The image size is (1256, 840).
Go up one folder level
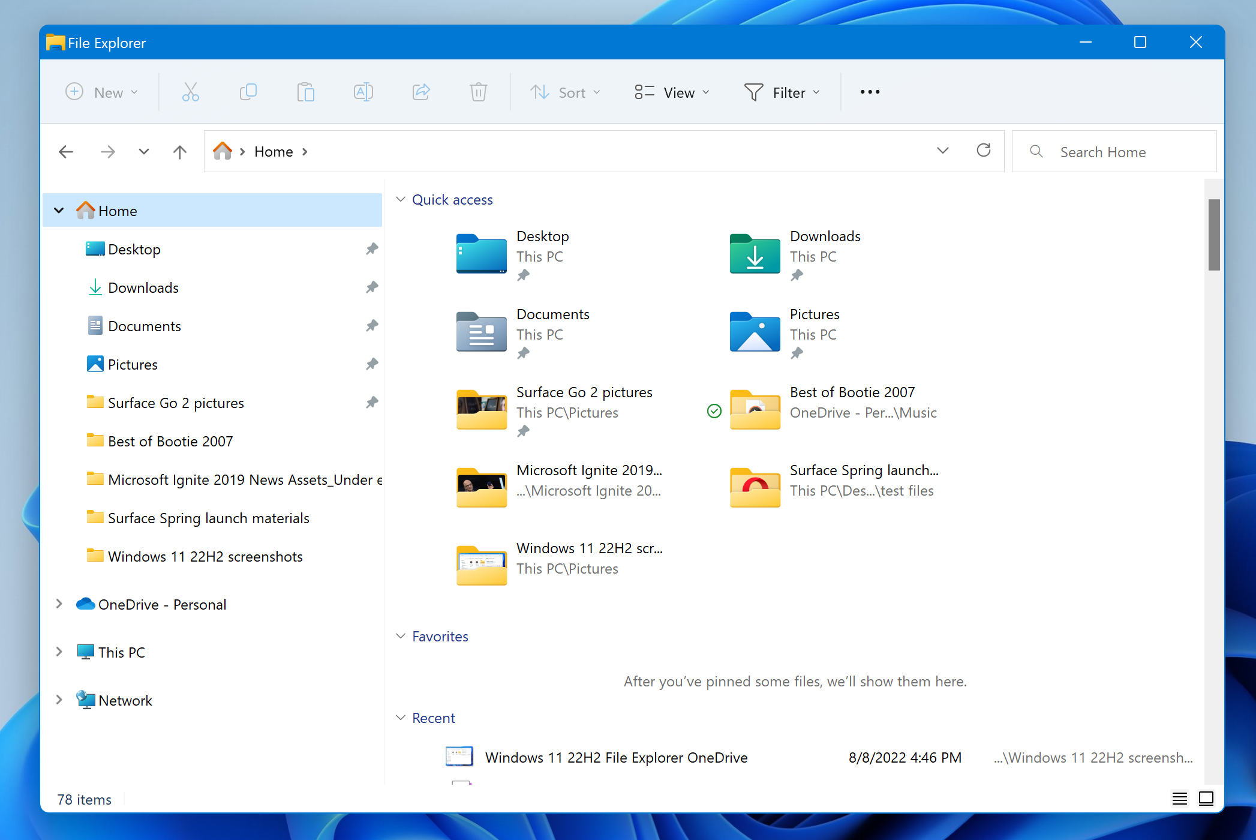tap(180, 152)
